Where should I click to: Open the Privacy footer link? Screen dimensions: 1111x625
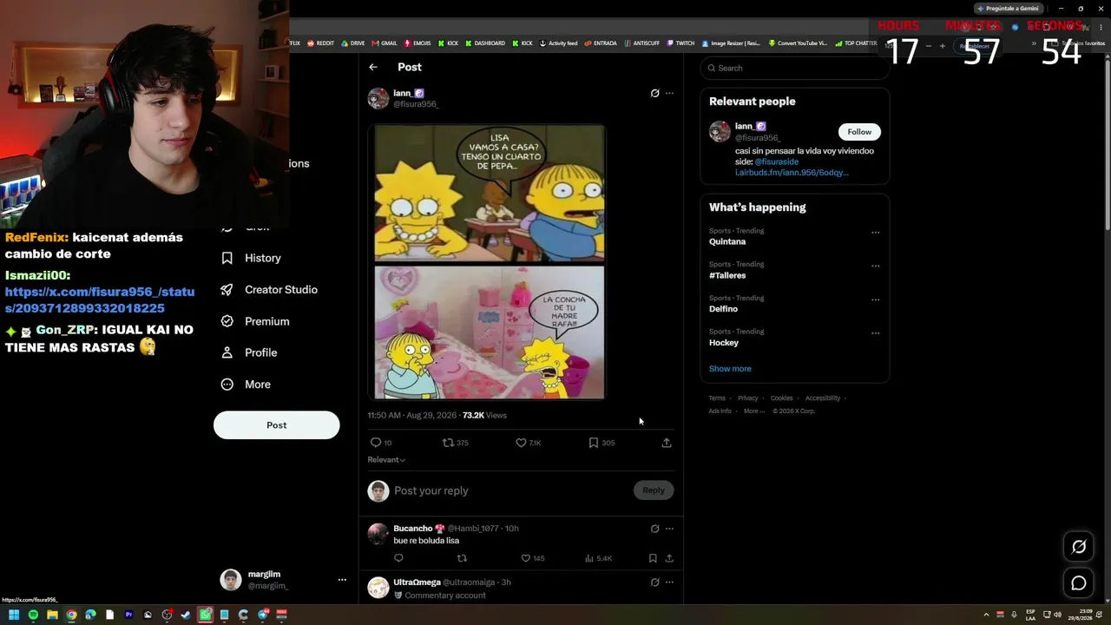click(748, 398)
